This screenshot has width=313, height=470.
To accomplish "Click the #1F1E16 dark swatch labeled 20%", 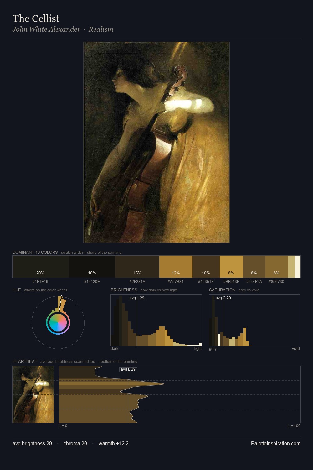I will (x=40, y=267).
